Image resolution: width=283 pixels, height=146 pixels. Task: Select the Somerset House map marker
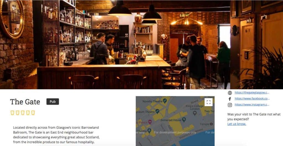click(184, 119)
